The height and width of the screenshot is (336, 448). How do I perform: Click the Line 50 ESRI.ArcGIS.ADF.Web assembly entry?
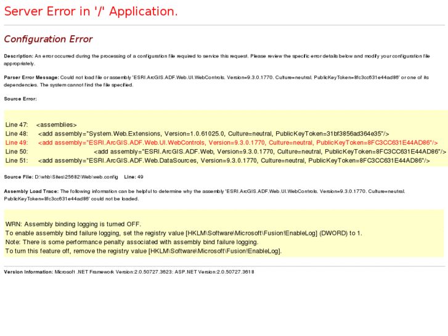226,152
